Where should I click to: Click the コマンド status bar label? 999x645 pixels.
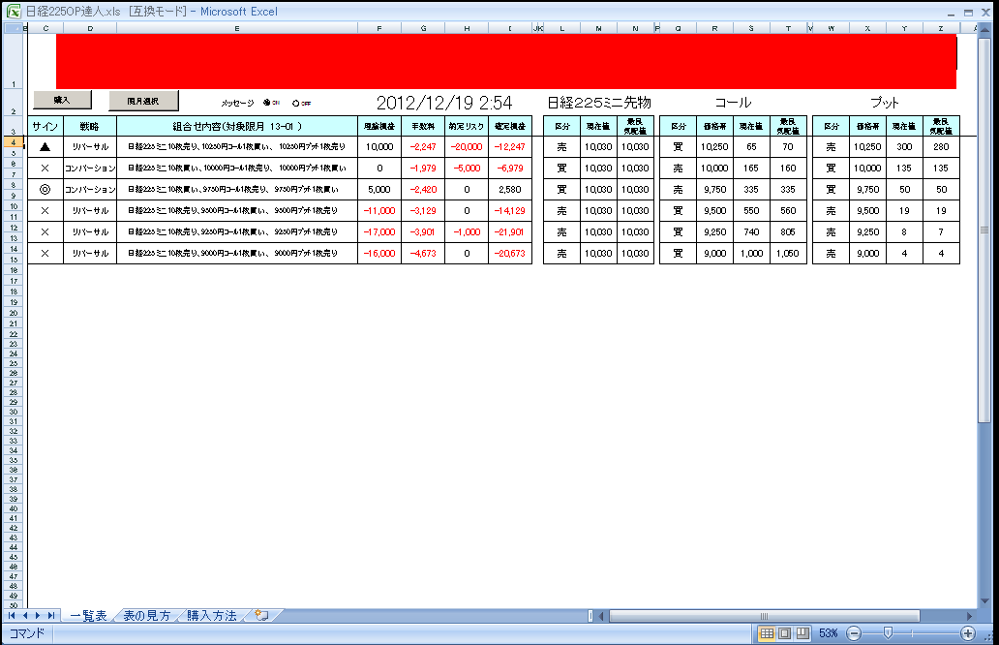point(26,633)
